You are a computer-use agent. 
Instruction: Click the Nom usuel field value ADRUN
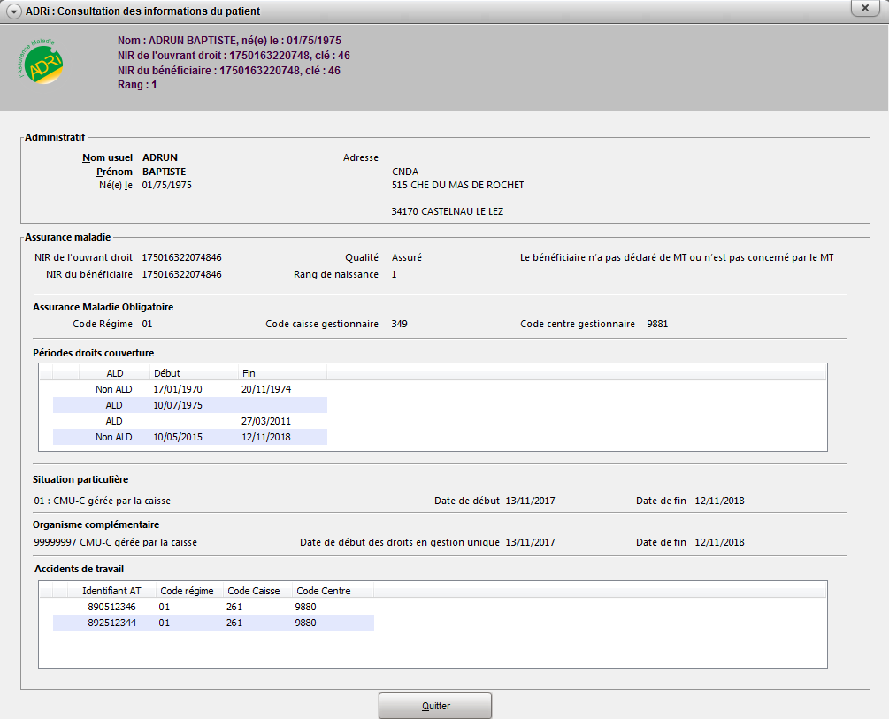tap(160, 157)
